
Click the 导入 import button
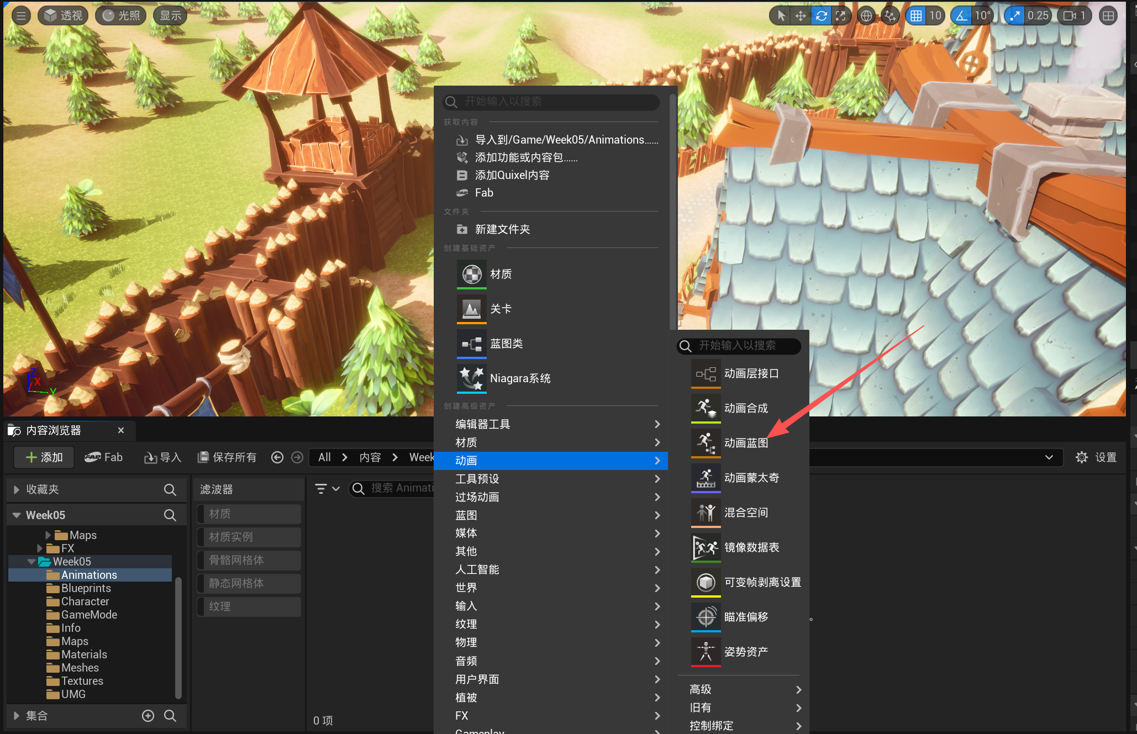(162, 457)
